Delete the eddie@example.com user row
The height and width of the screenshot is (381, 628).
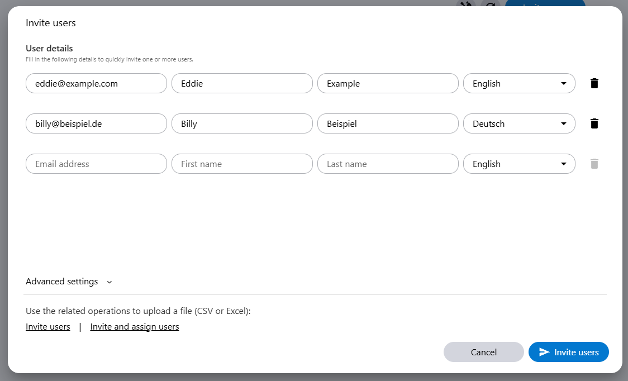click(594, 83)
